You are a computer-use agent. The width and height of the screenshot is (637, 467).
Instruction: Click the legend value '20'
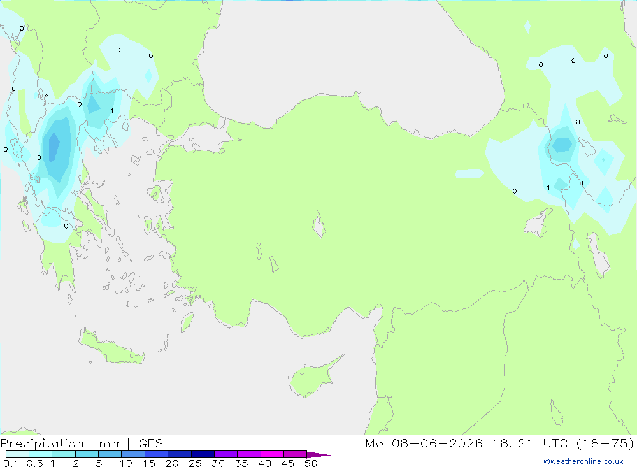click(172, 463)
